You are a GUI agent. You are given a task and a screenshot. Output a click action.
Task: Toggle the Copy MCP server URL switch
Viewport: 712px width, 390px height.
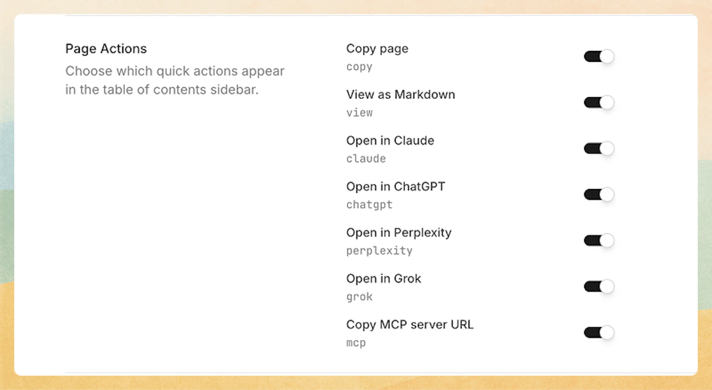(599, 333)
